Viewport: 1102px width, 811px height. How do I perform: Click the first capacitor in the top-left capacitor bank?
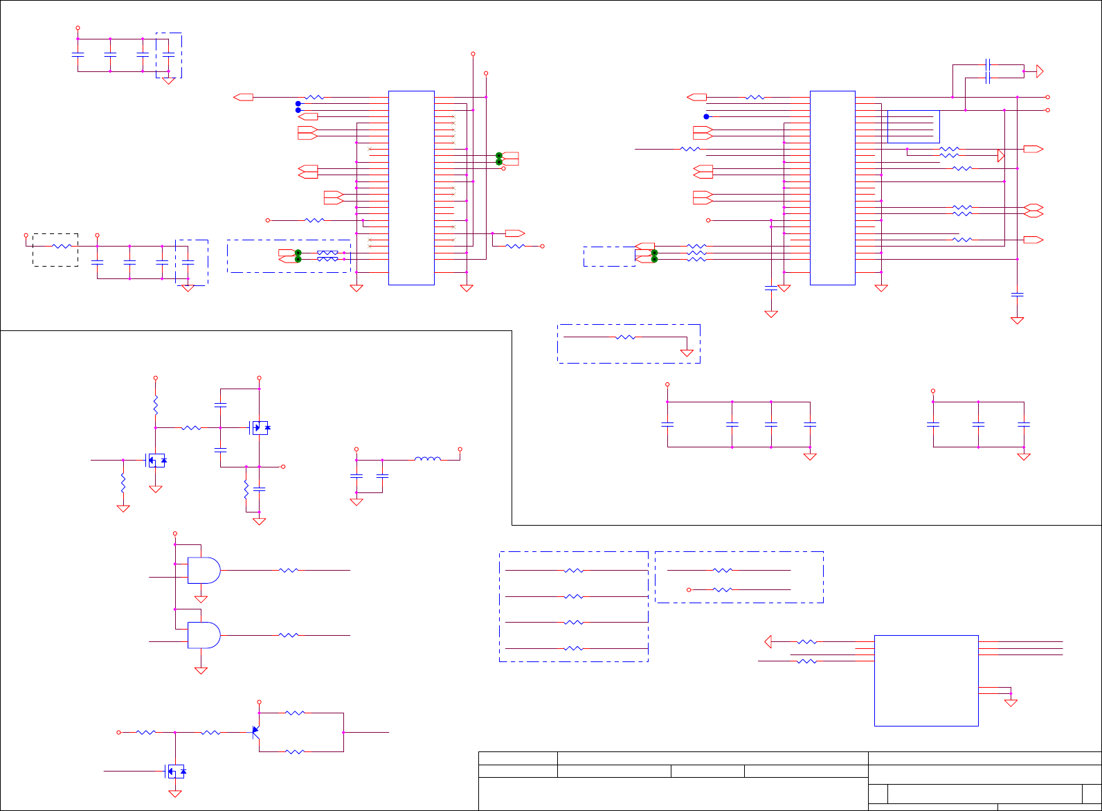click(78, 53)
